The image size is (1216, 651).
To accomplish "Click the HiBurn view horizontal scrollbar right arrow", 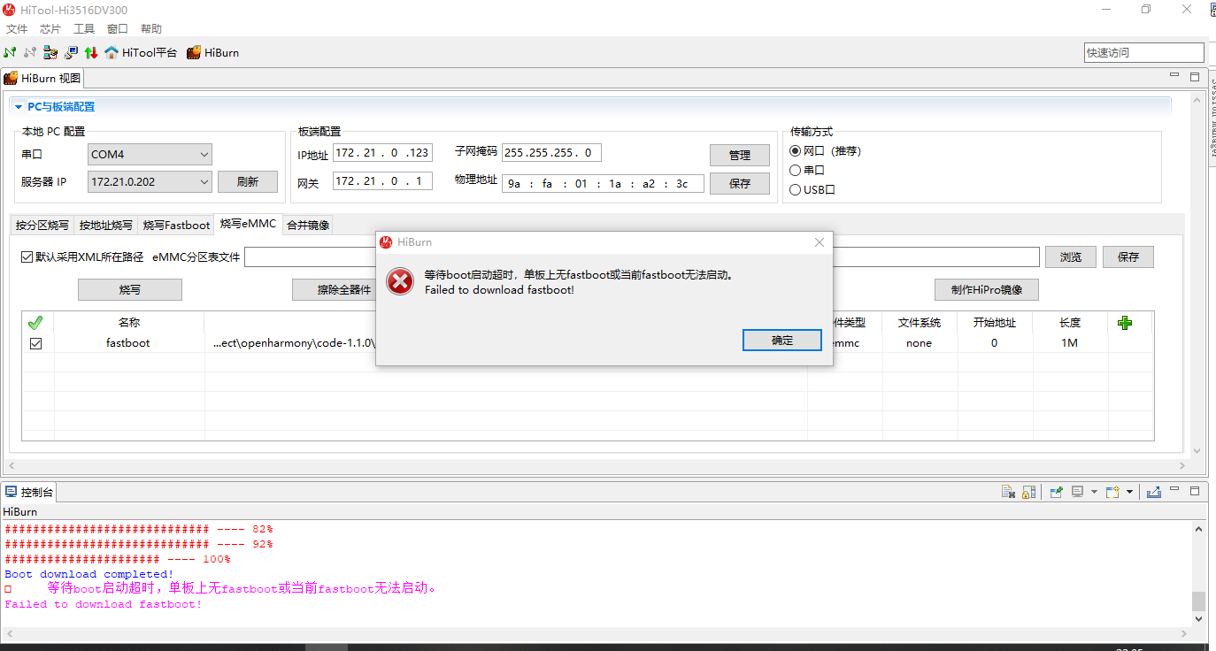I will (1182, 465).
